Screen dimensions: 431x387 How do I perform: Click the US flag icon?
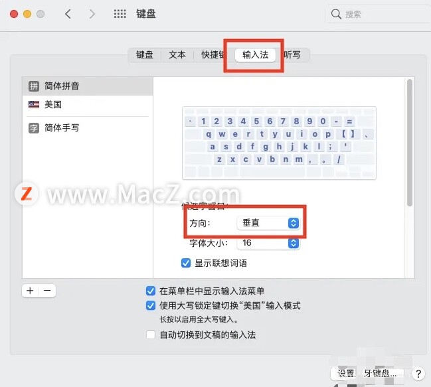(x=34, y=105)
